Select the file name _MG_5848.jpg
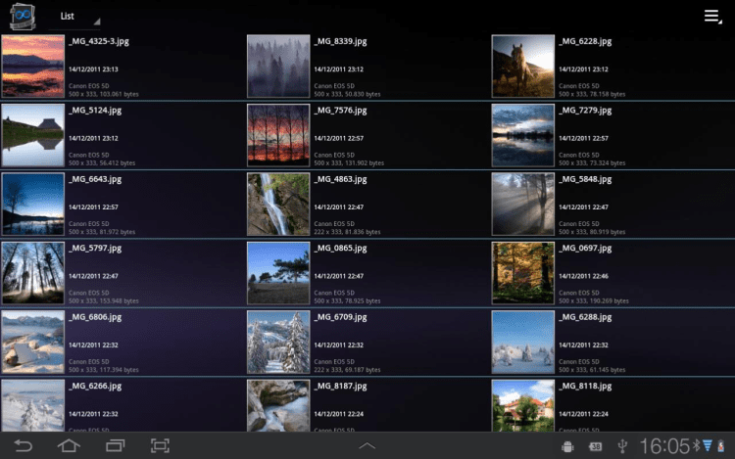This screenshot has width=735, height=459. 585,179
